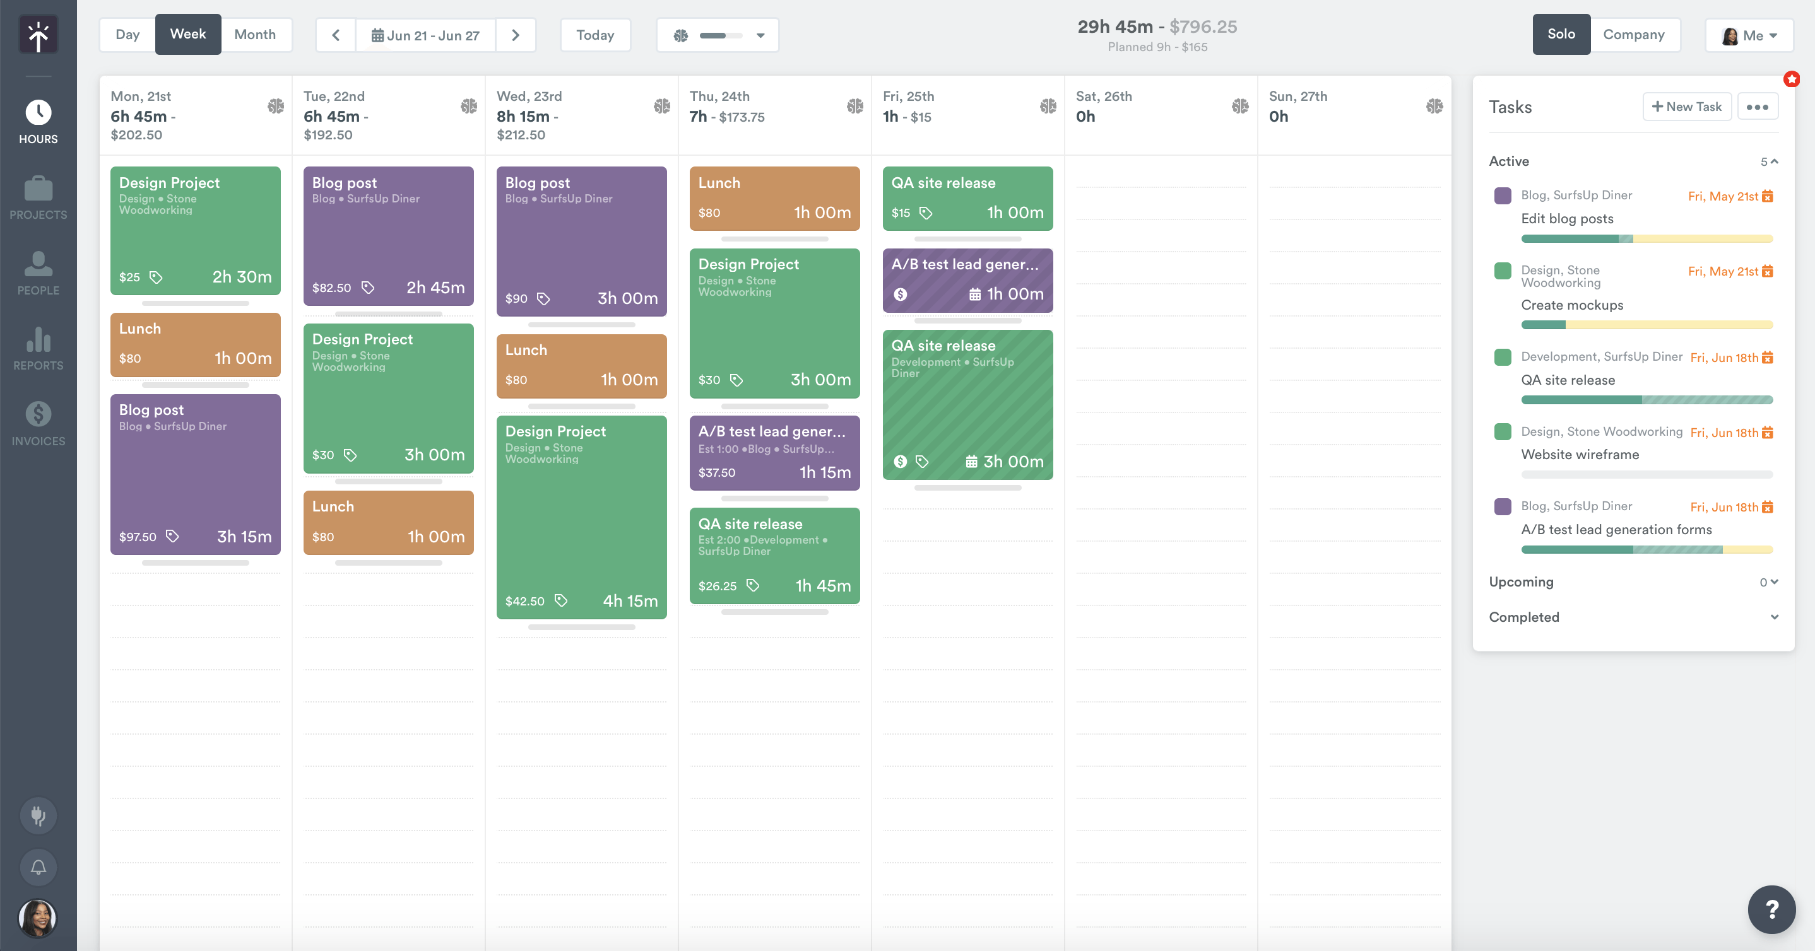Toggle checkbox for Website wireframe task
The width and height of the screenshot is (1815, 951).
click(x=1502, y=431)
